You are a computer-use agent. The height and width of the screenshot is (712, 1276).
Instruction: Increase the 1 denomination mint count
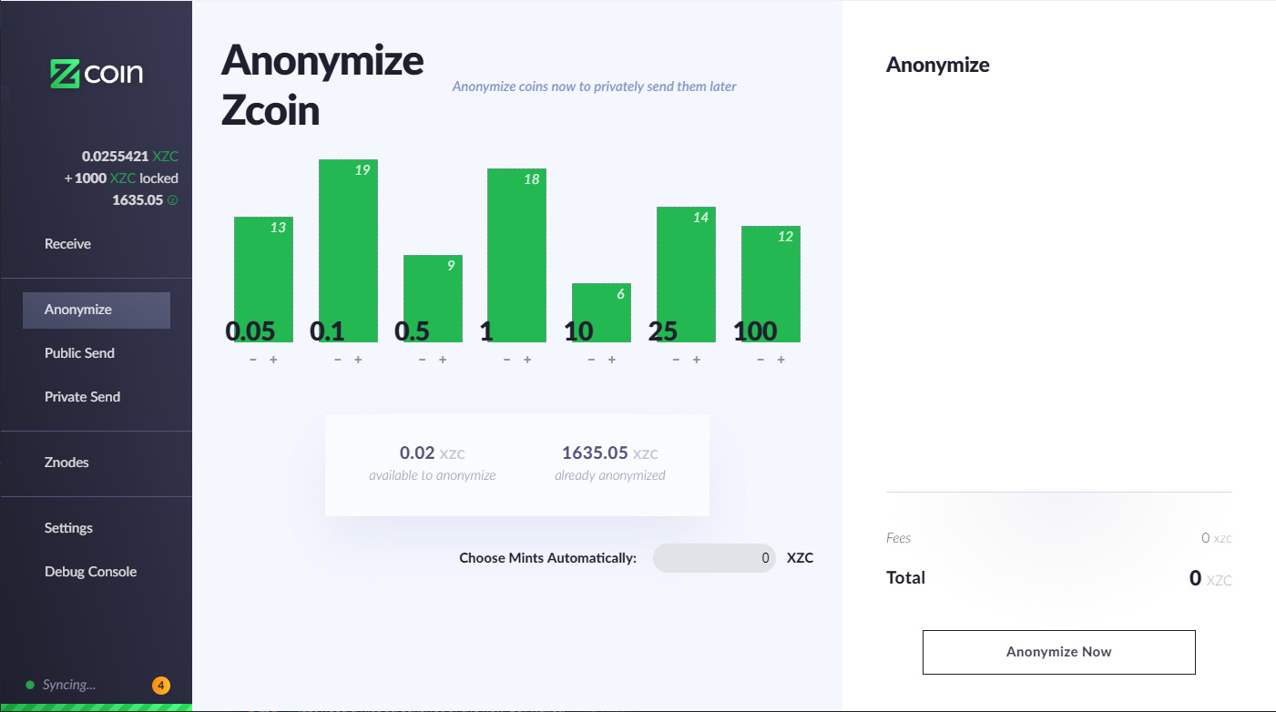(x=527, y=360)
